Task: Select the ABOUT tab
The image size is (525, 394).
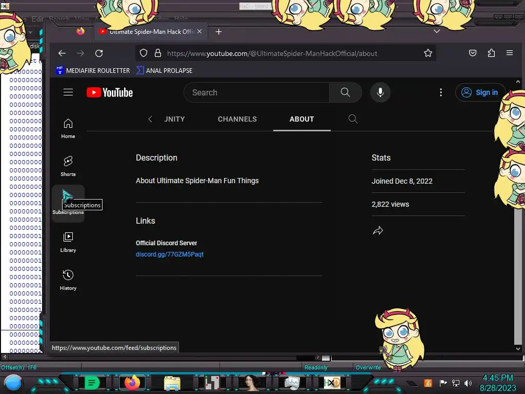Action: [x=301, y=119]
